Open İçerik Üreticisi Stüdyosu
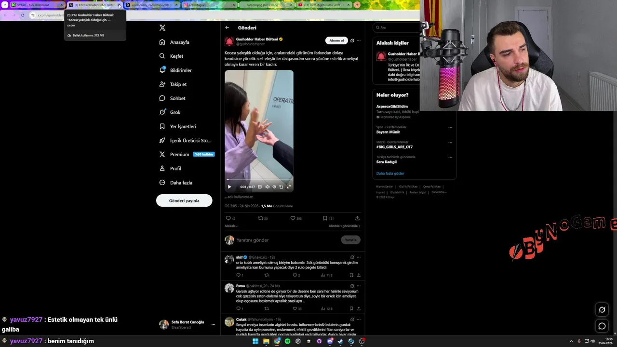 (x=185, y=140)
